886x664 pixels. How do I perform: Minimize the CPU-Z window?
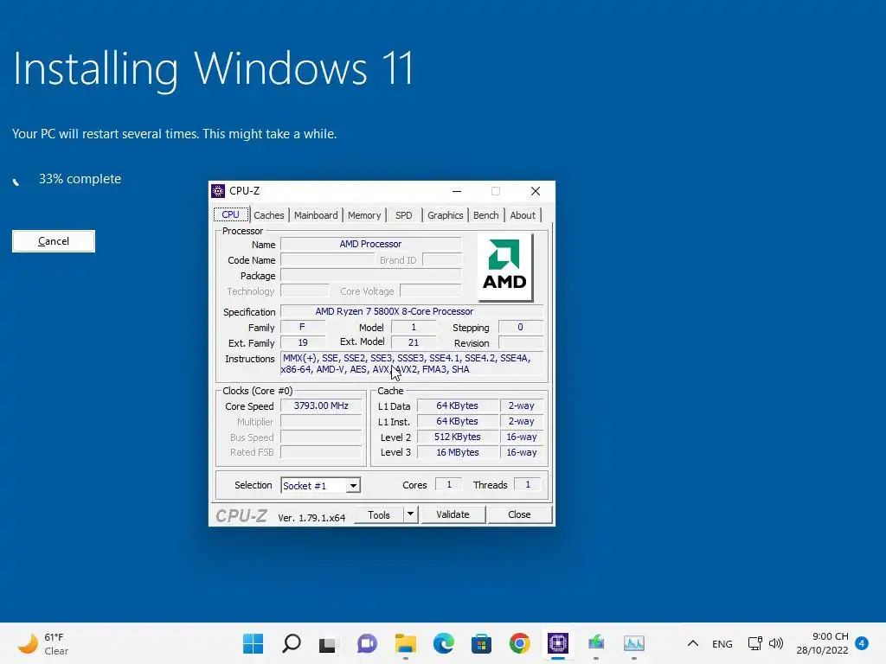[x=457, y=191]
